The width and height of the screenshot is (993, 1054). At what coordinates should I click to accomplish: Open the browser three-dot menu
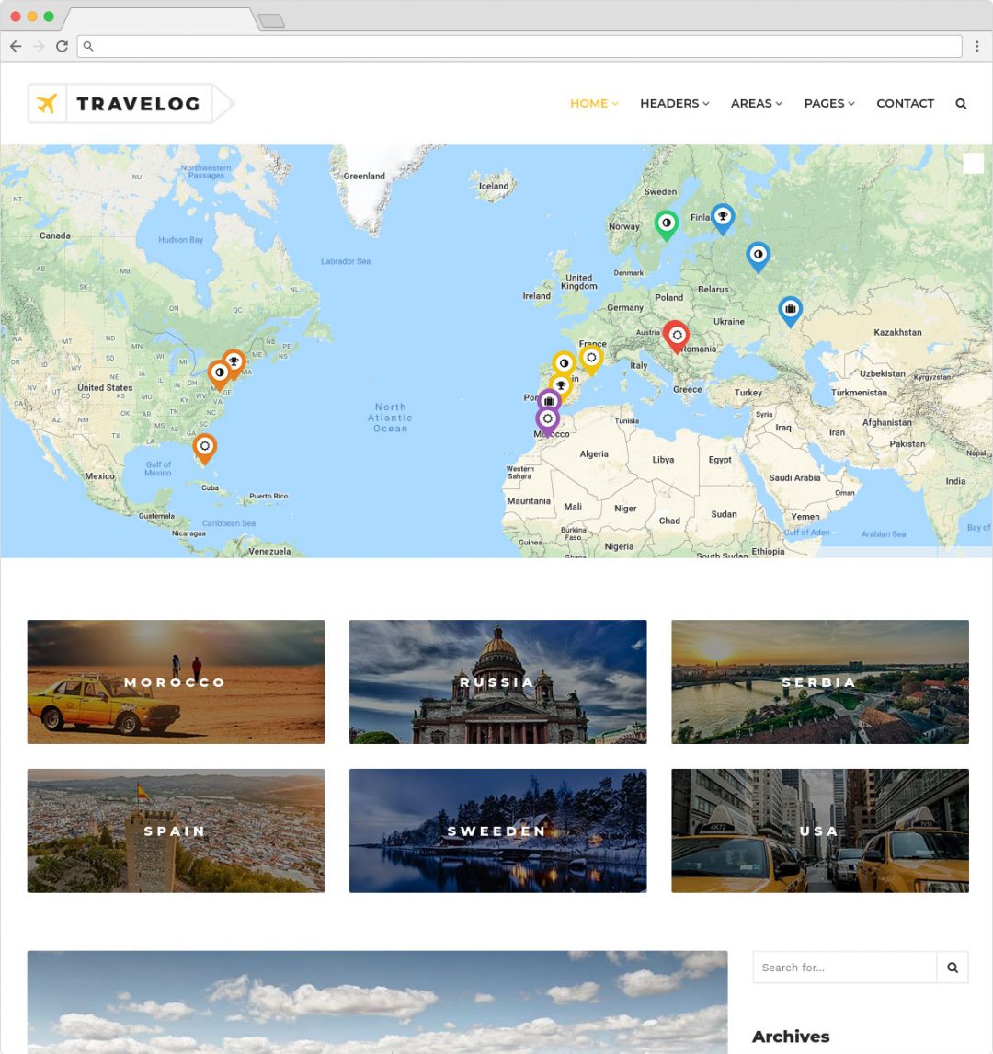977,46
